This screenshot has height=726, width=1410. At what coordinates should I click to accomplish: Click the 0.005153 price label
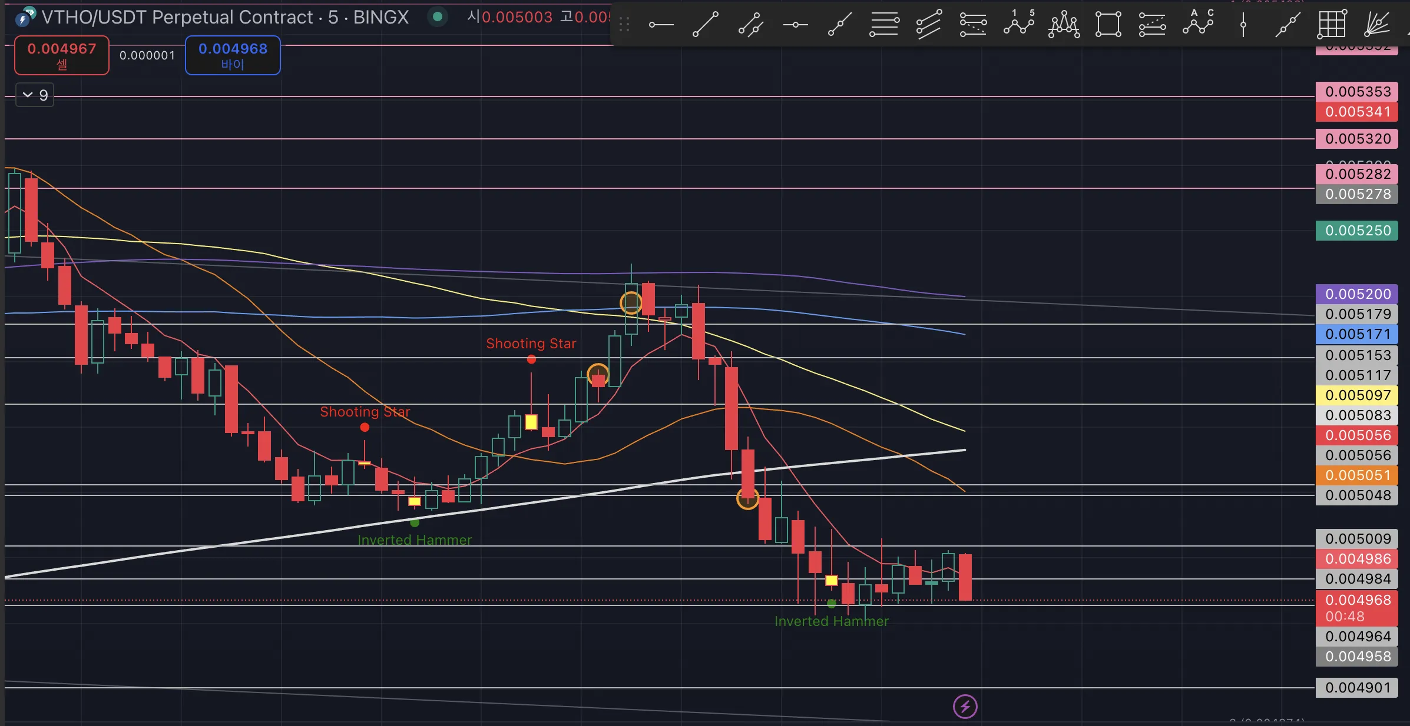pos(1357,355)
